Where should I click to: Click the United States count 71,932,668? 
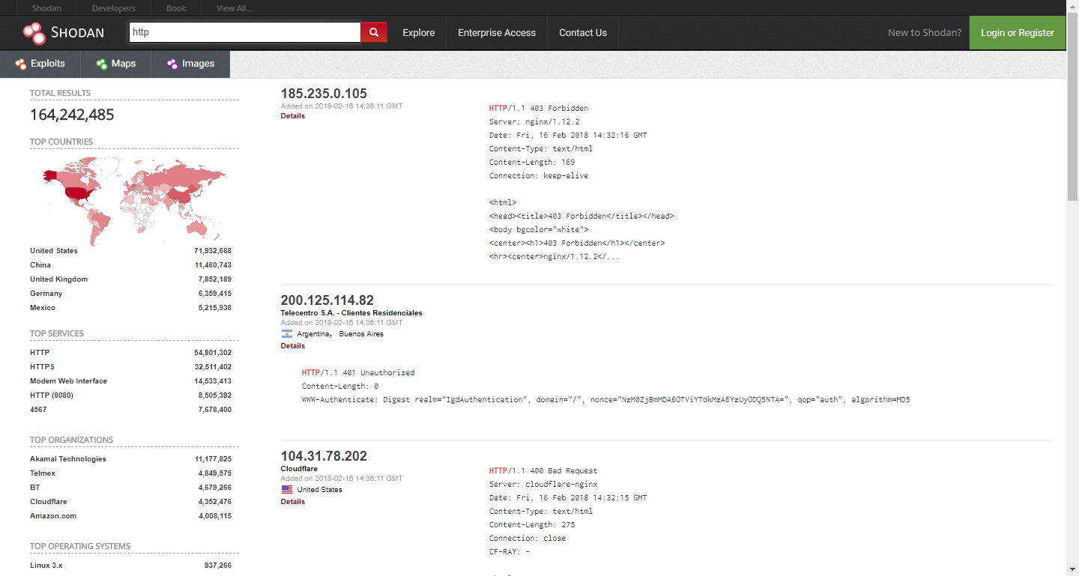pyautogui.click(x=213, y=251)
